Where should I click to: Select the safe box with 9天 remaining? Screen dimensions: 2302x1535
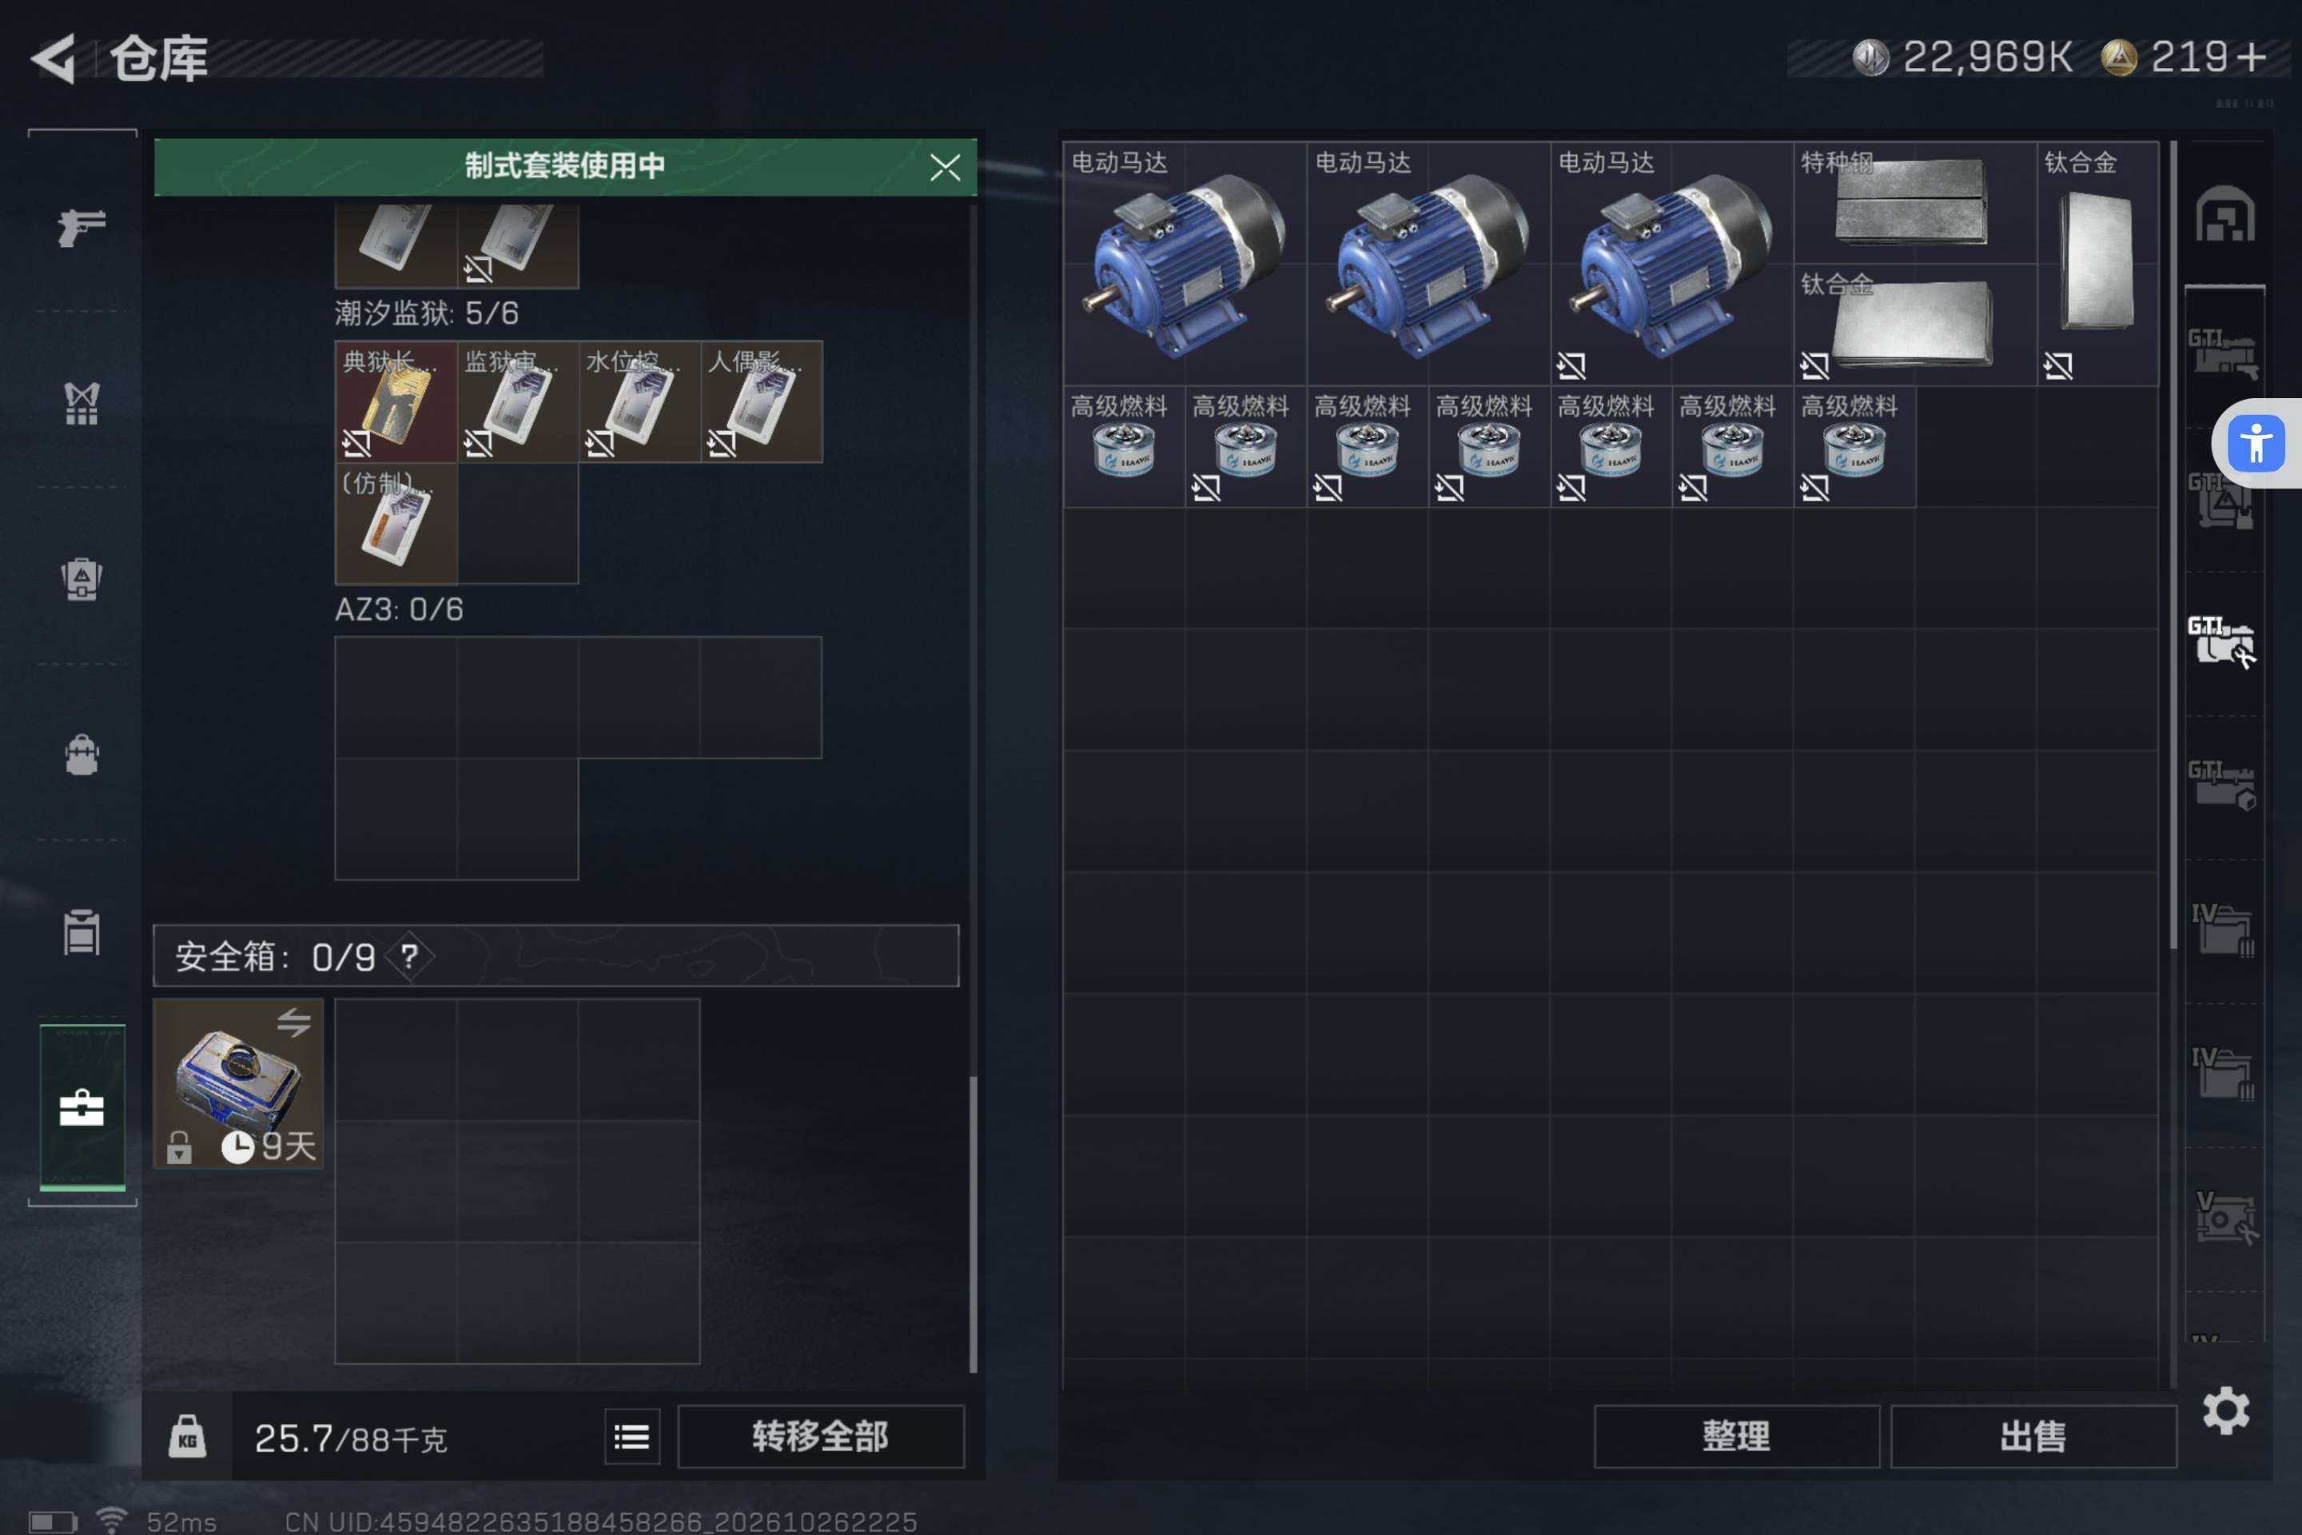pyautogui.click(x=238, y=1082)
